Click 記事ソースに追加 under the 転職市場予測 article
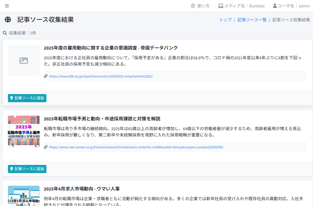Viewport: 313px width, 206px height. click(27, 169)
